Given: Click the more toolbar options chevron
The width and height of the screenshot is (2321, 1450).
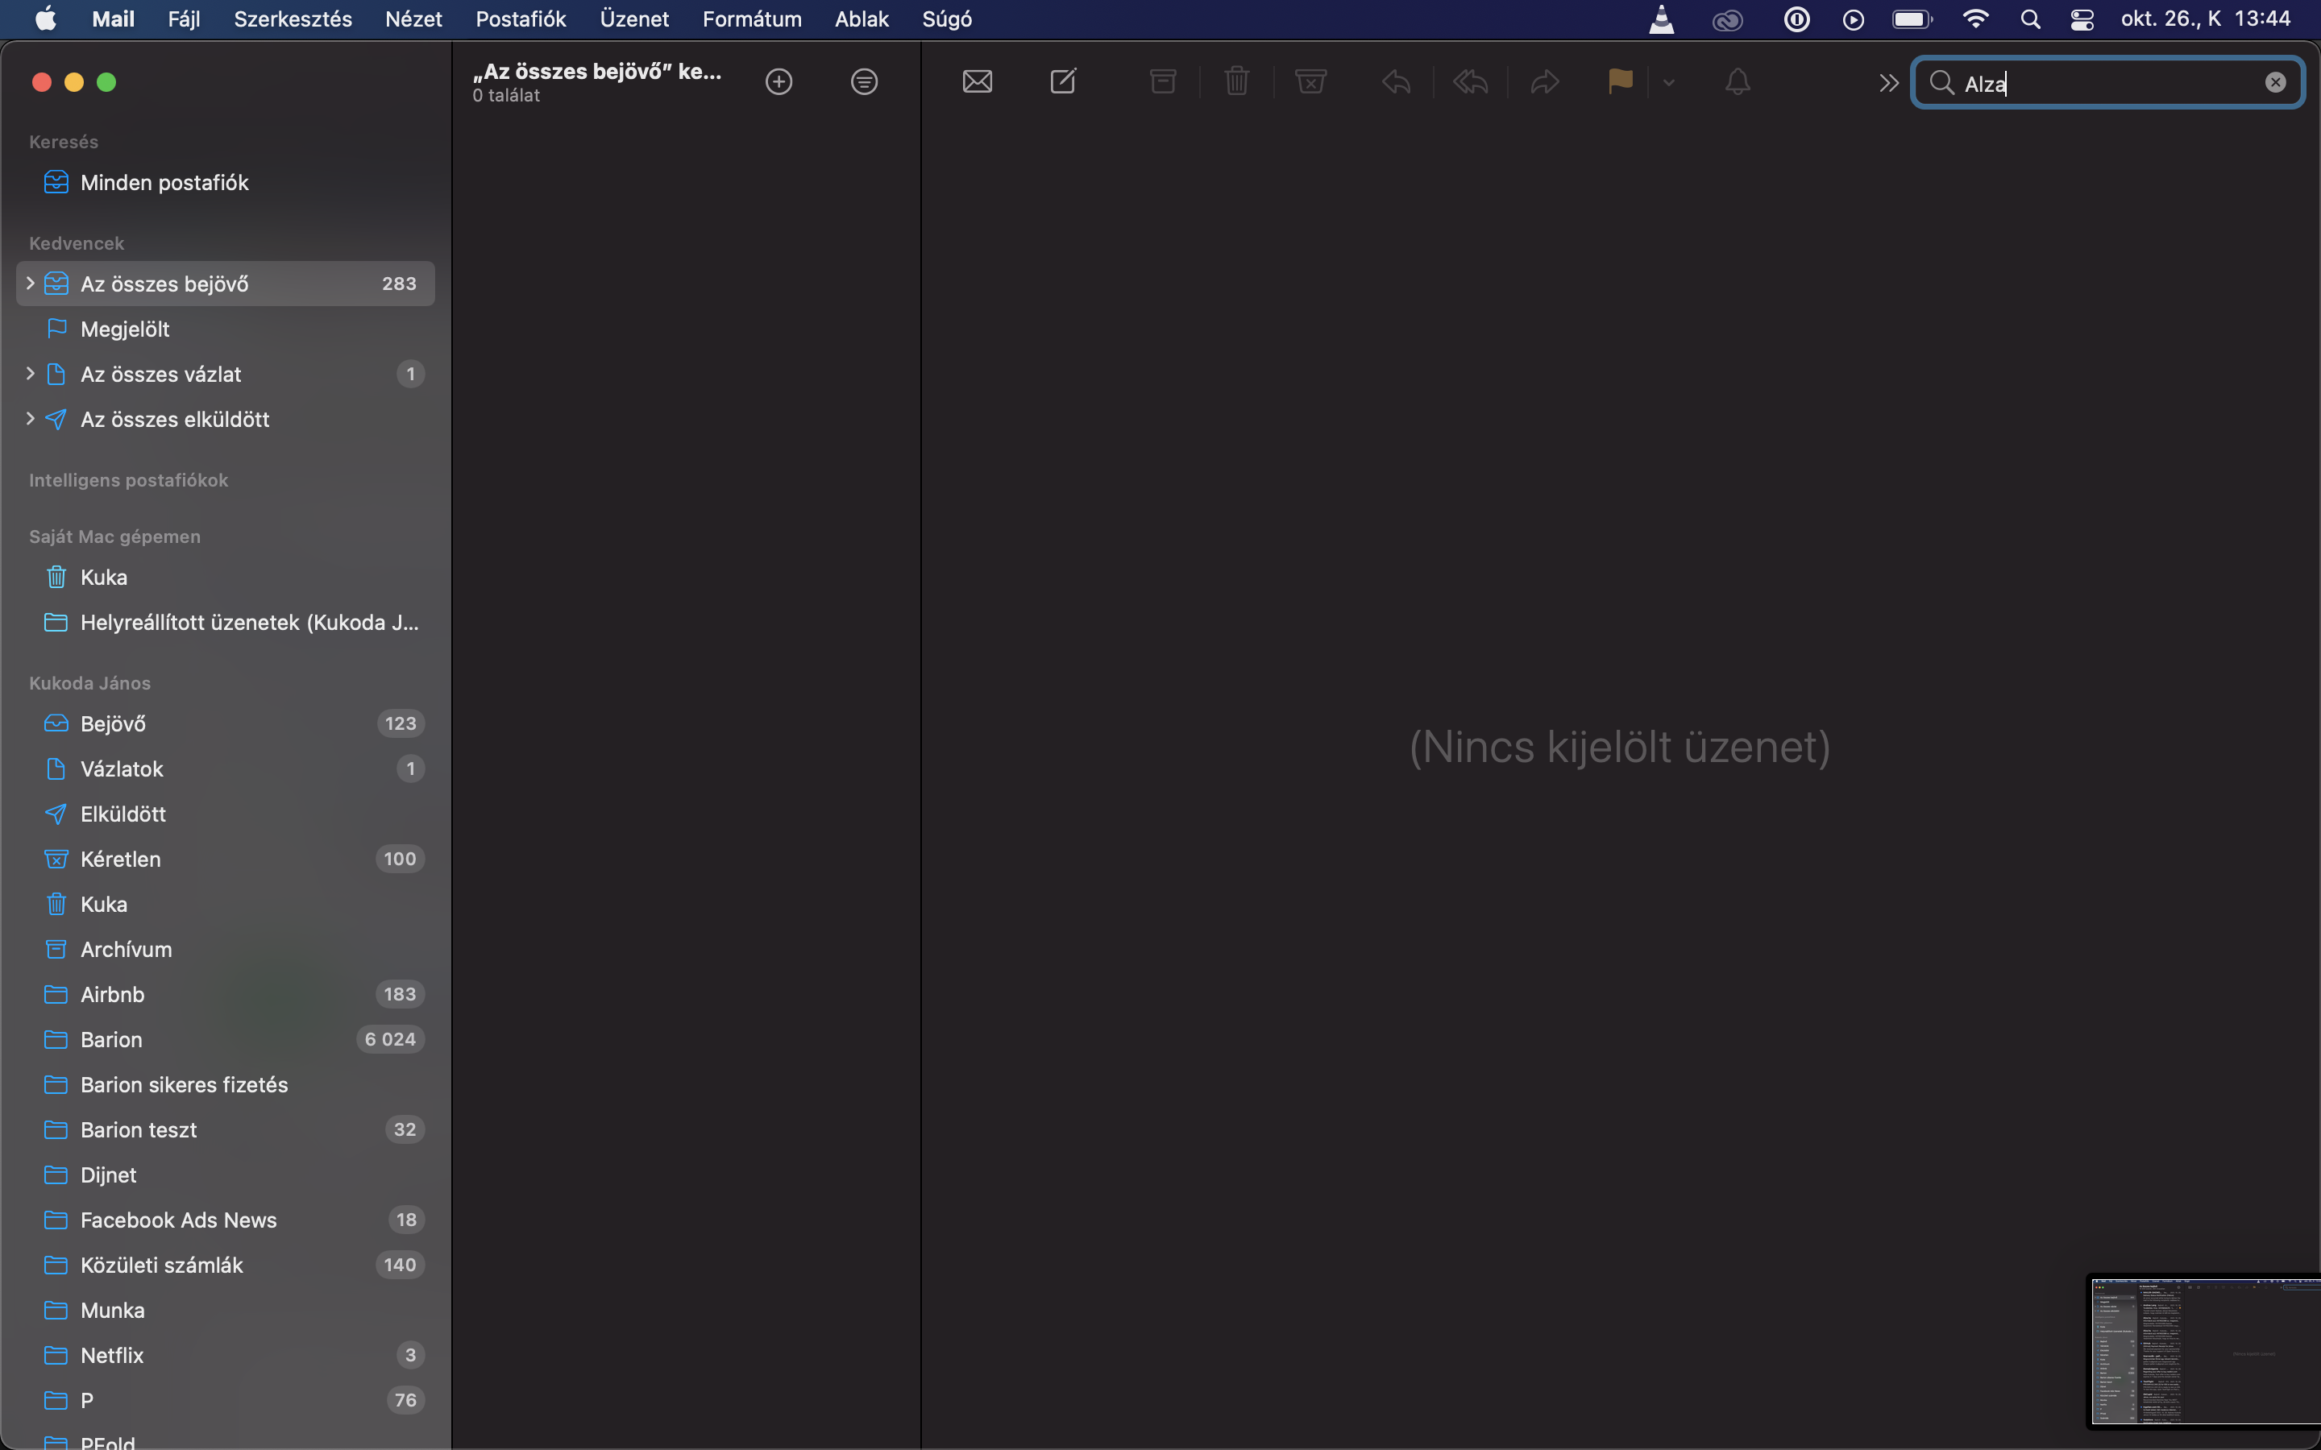Looking at the screenshot, I should [x=1888, y=82].
